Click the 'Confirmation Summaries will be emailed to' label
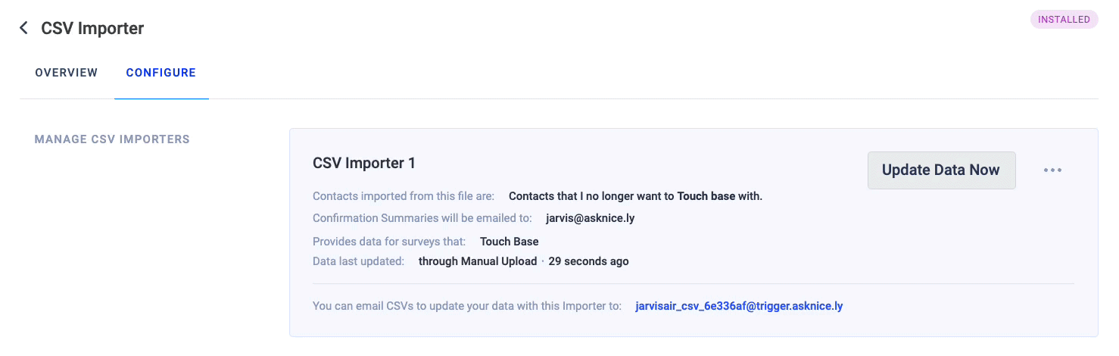 coord(424,219)
